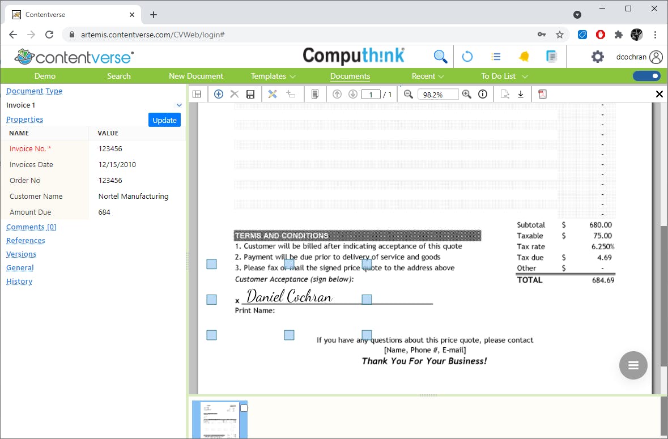Viewport: 668px width, 439px height.
Task: Click the page number input field
Action: [371, 95]
